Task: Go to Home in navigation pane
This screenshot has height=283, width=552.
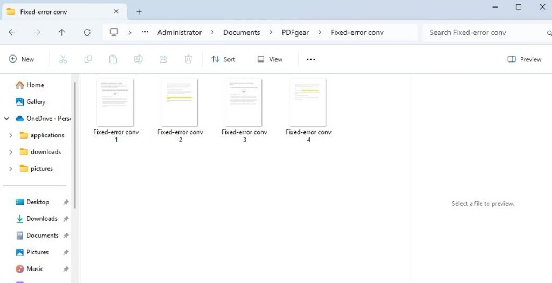Action: [x=30, y=85]
